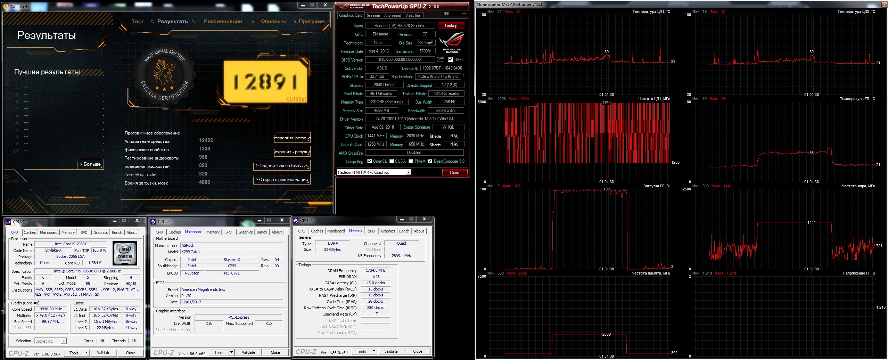Open the GPU-Z hamburger menu
The image size is (888, 360).
(x=464, y=14)
